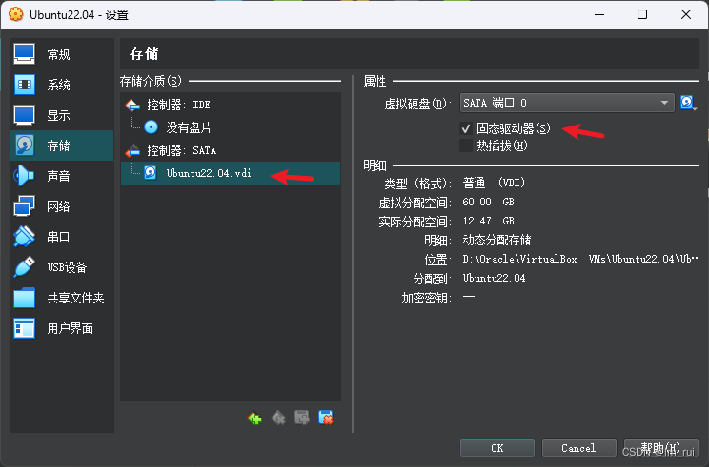The height and width of the screenshot is (467, 709).
Task: Click the hard disk icon beside Ubuntu22.04.vdi
Action: (x=151, y=172)
